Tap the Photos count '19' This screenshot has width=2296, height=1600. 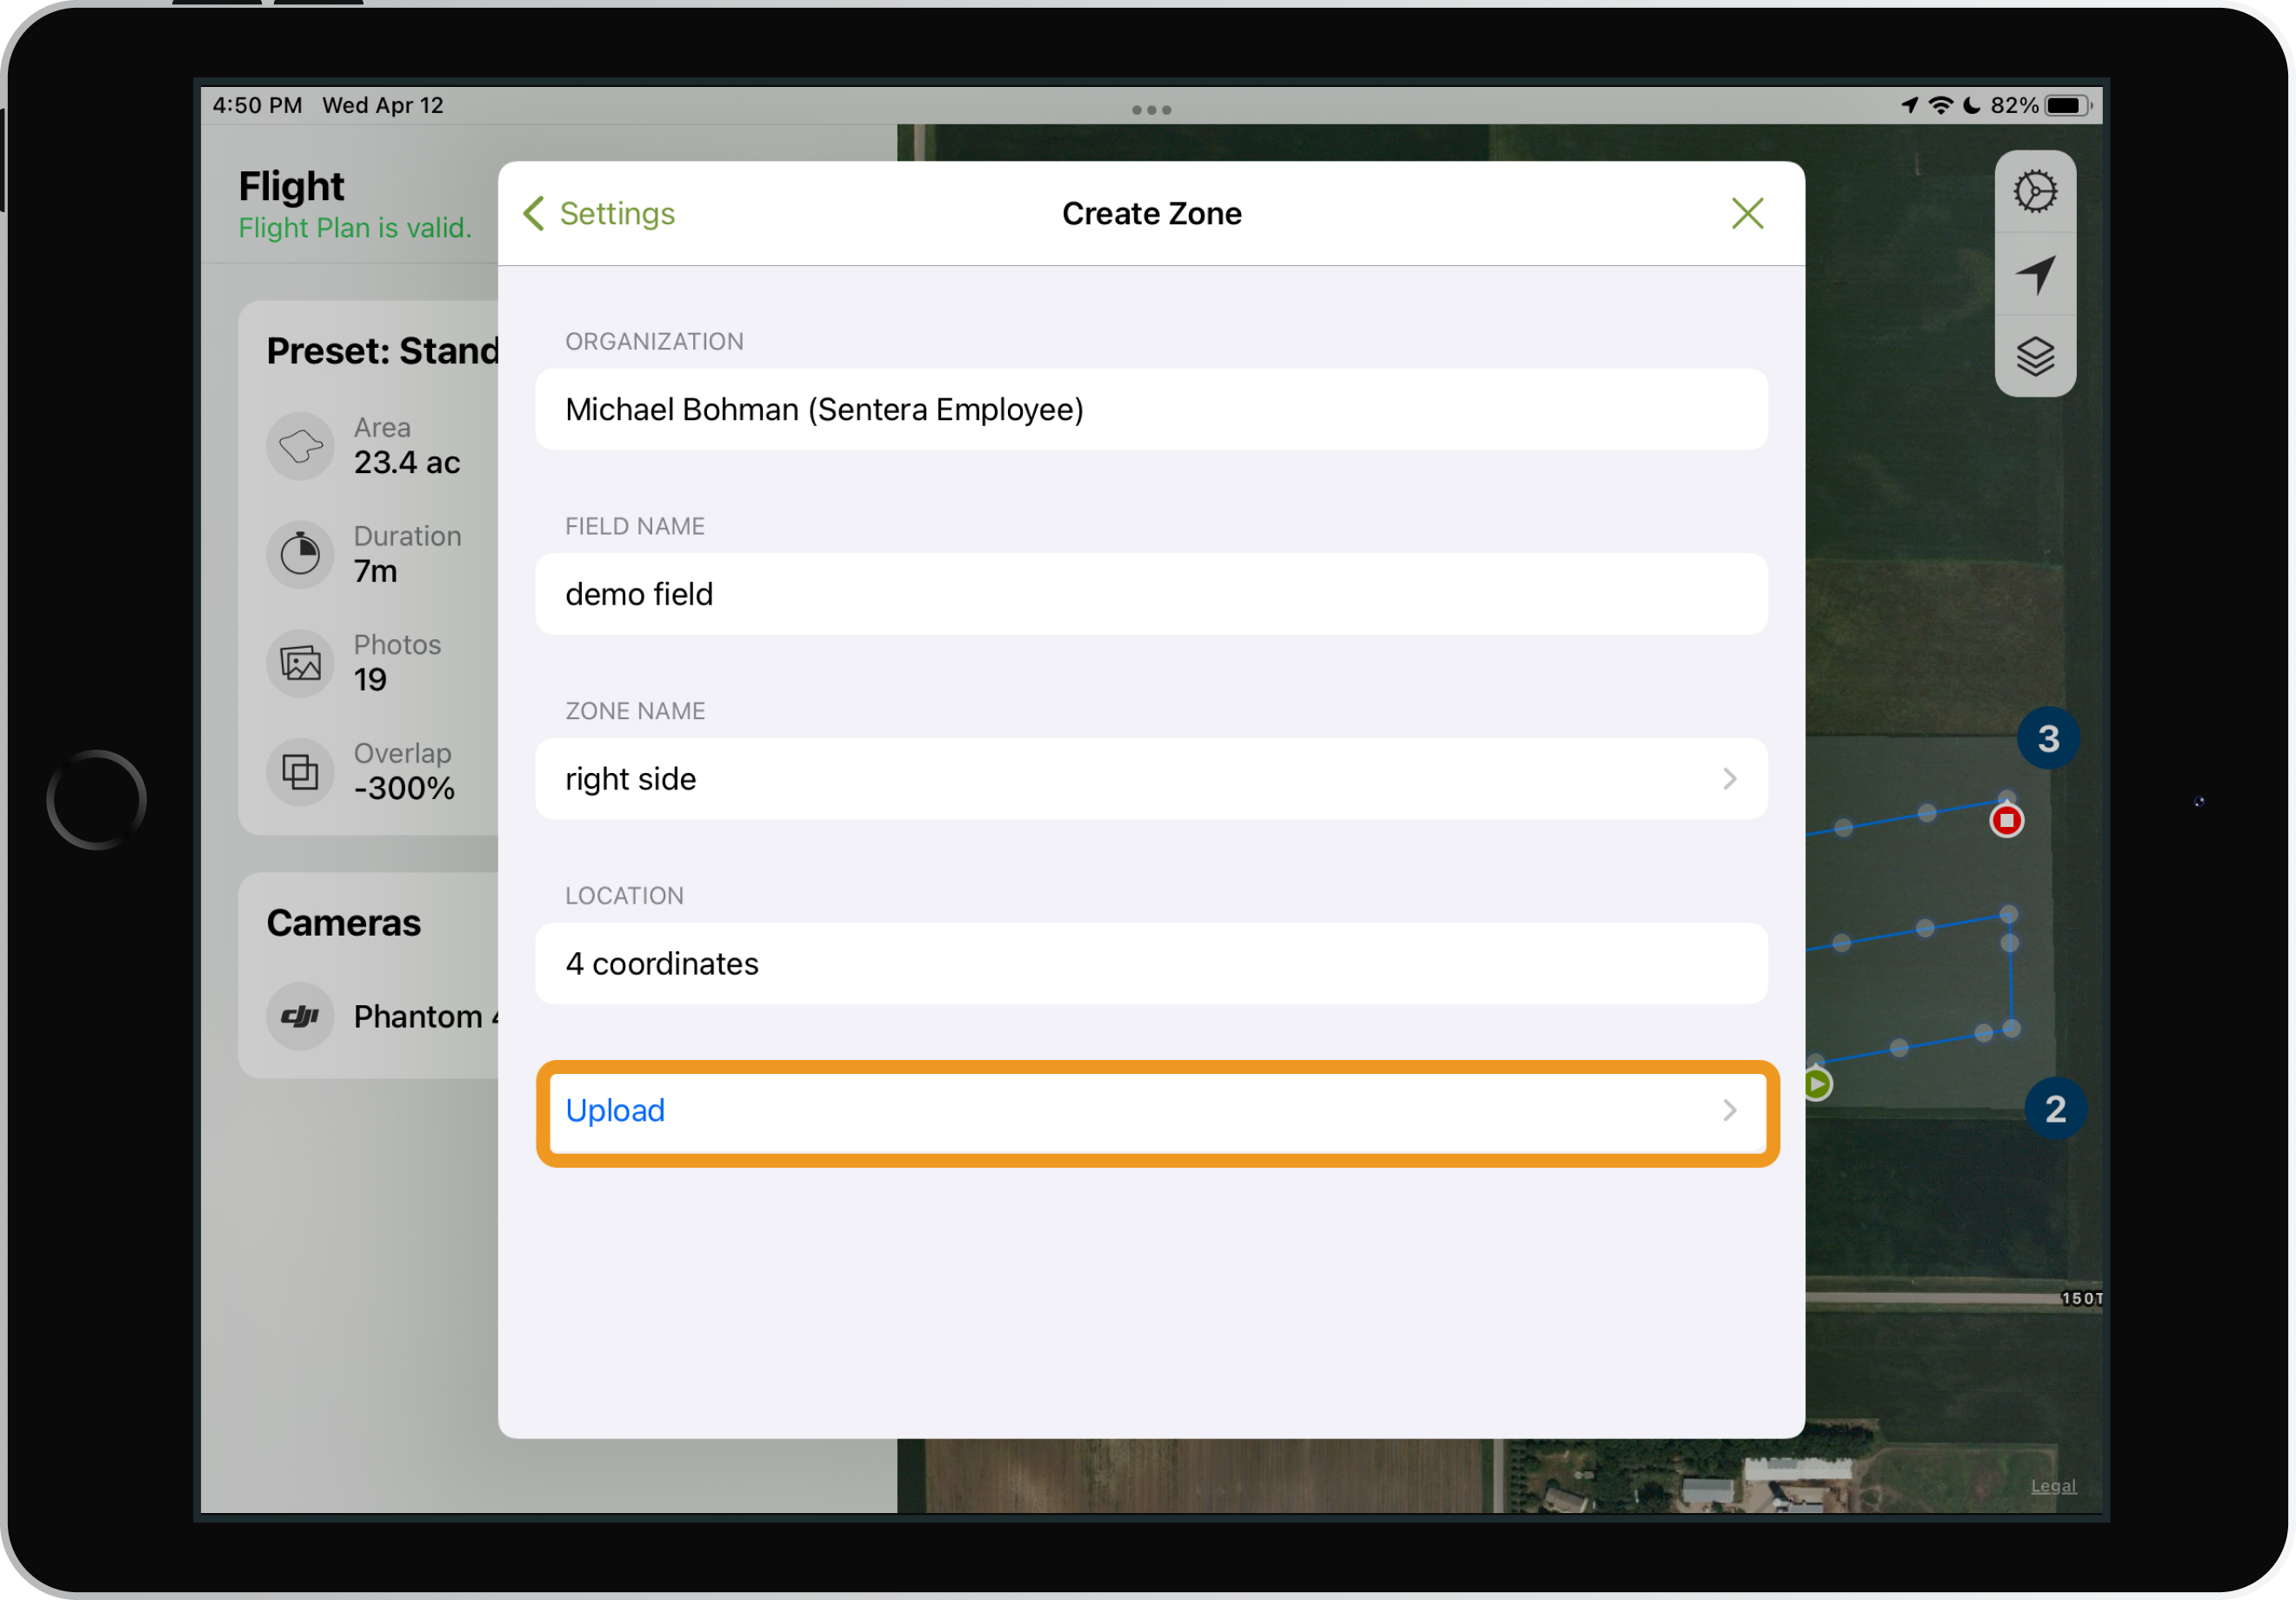(x=370, y=680)
